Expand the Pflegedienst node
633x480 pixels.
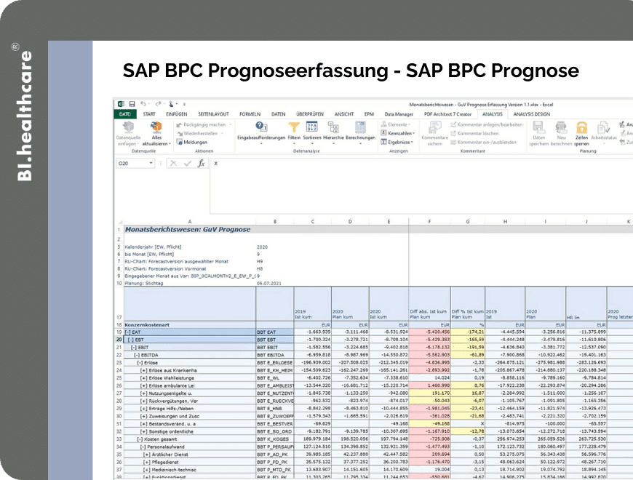tap(146, 462)
